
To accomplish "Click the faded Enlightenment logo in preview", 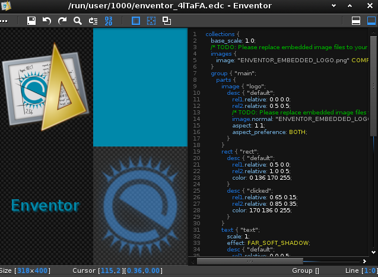I will [x=140, y=206].
